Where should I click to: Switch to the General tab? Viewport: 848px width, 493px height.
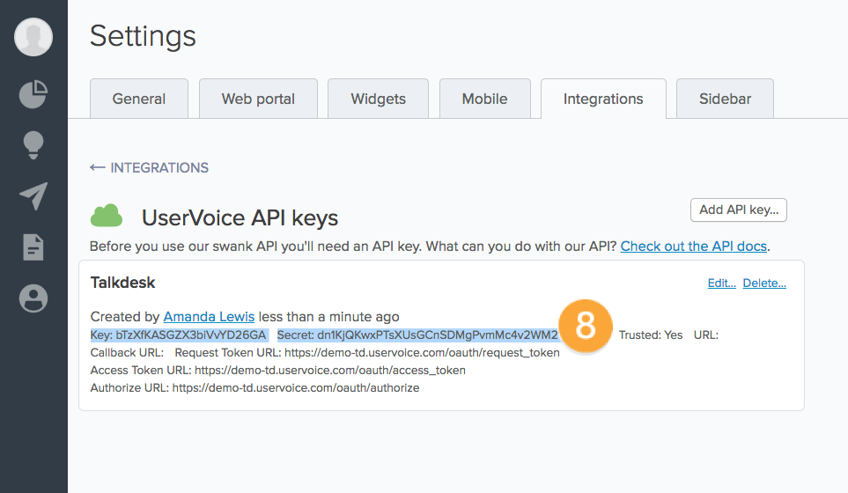point(139,99)
